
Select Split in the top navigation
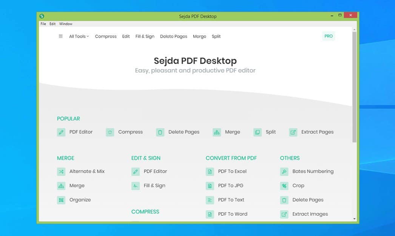coord(216,37)
